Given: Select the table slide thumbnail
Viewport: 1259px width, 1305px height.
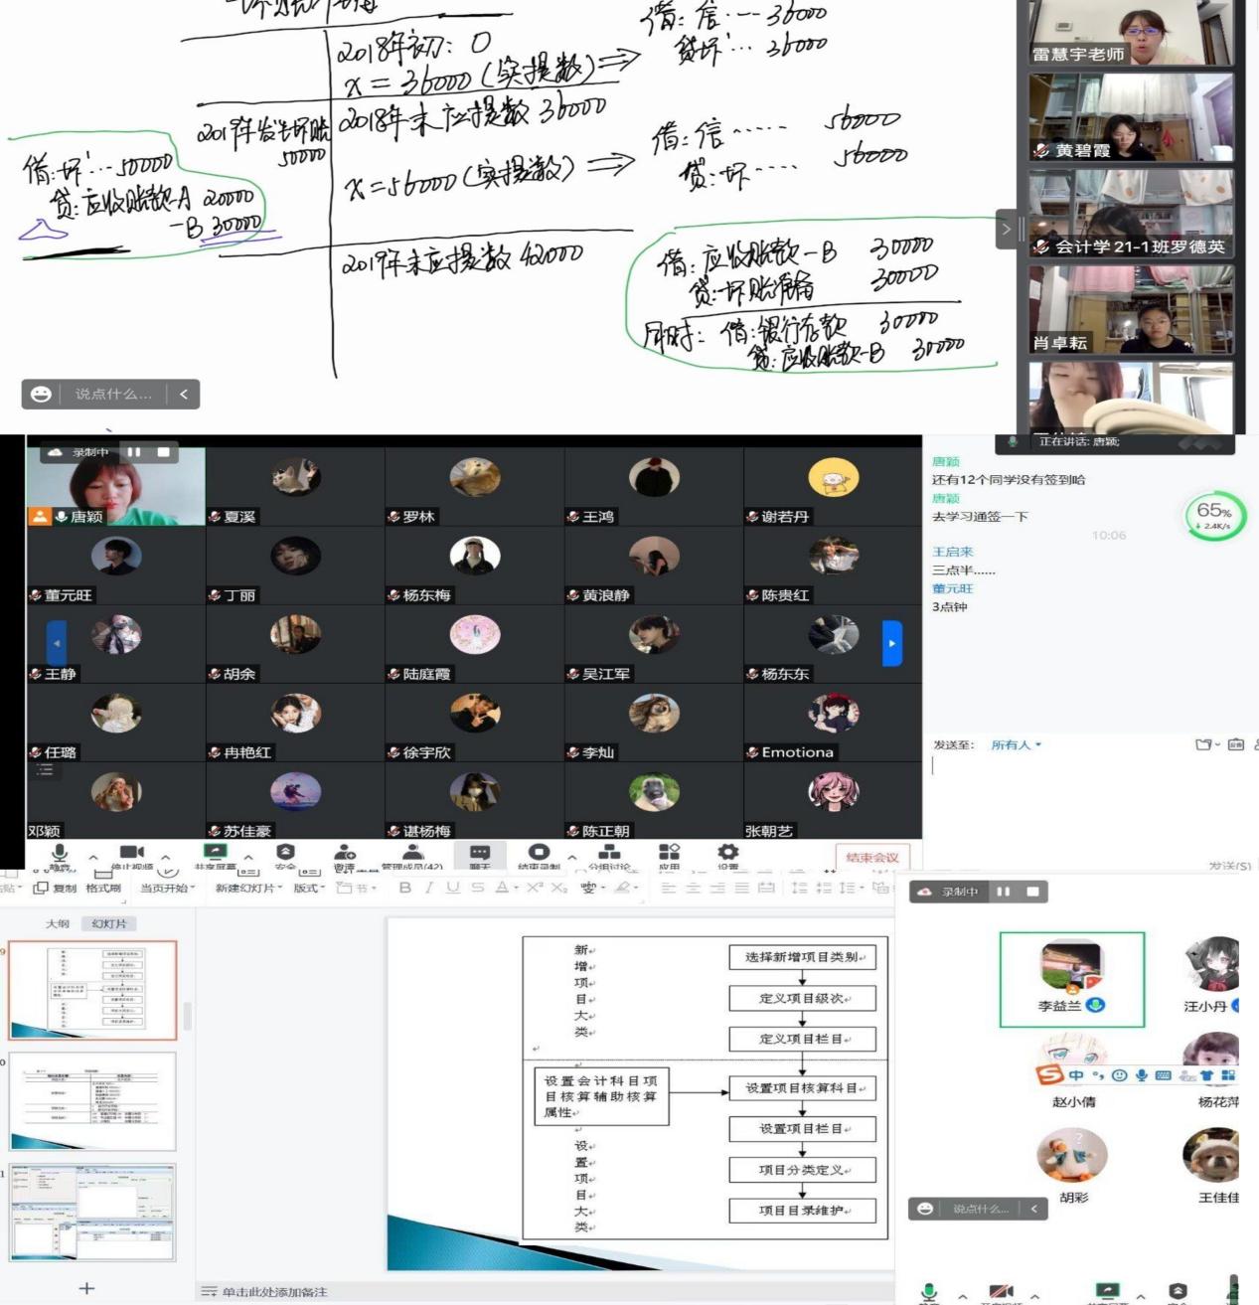Looking at the screenshot, I should point(92,1101).
